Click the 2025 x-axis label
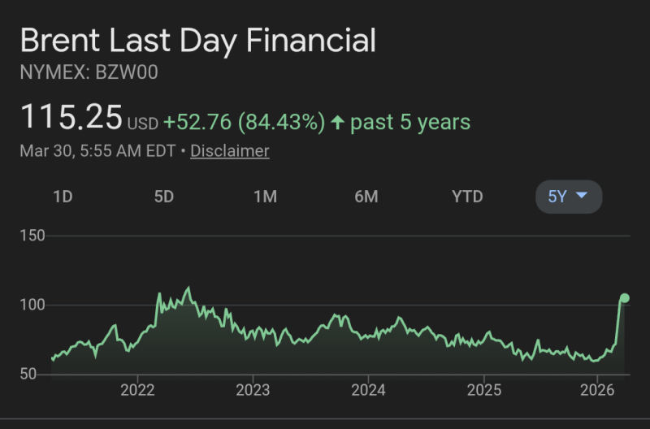The height and width of the screenshot is (429, 650). click(483, 389)
